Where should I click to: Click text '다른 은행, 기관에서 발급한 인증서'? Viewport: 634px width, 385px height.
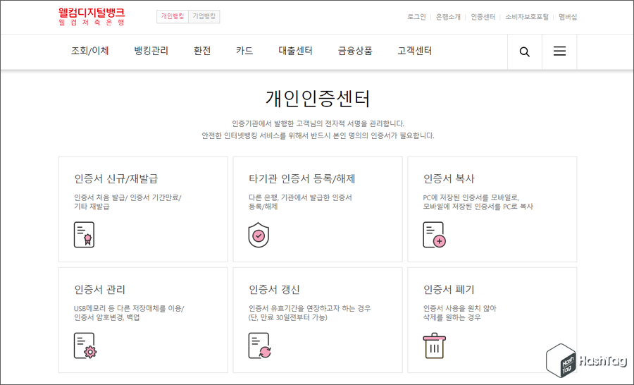pos(300,197)
